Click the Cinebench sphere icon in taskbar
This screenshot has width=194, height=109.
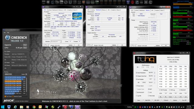tap(72, 107)
